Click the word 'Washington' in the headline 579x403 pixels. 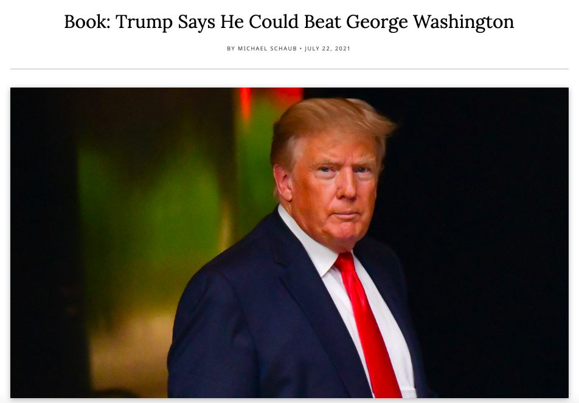463,22
